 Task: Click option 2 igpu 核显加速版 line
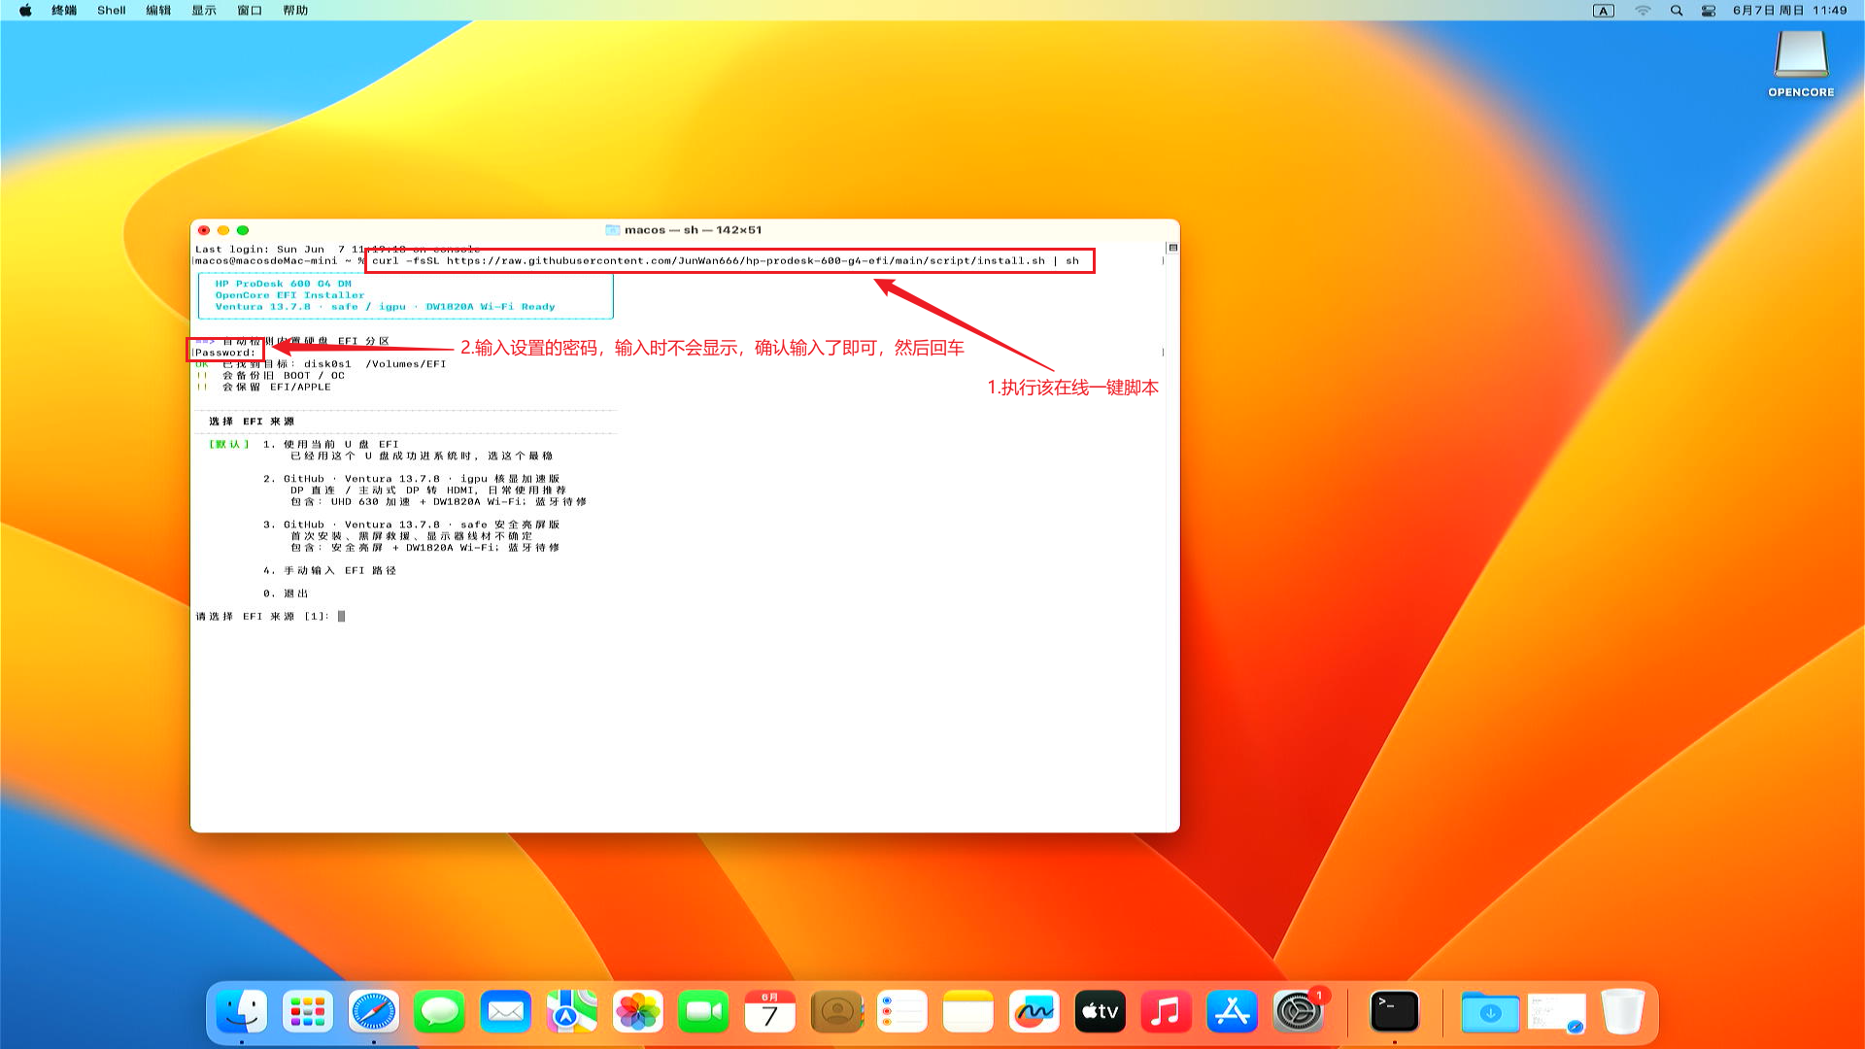click(412, 479)
